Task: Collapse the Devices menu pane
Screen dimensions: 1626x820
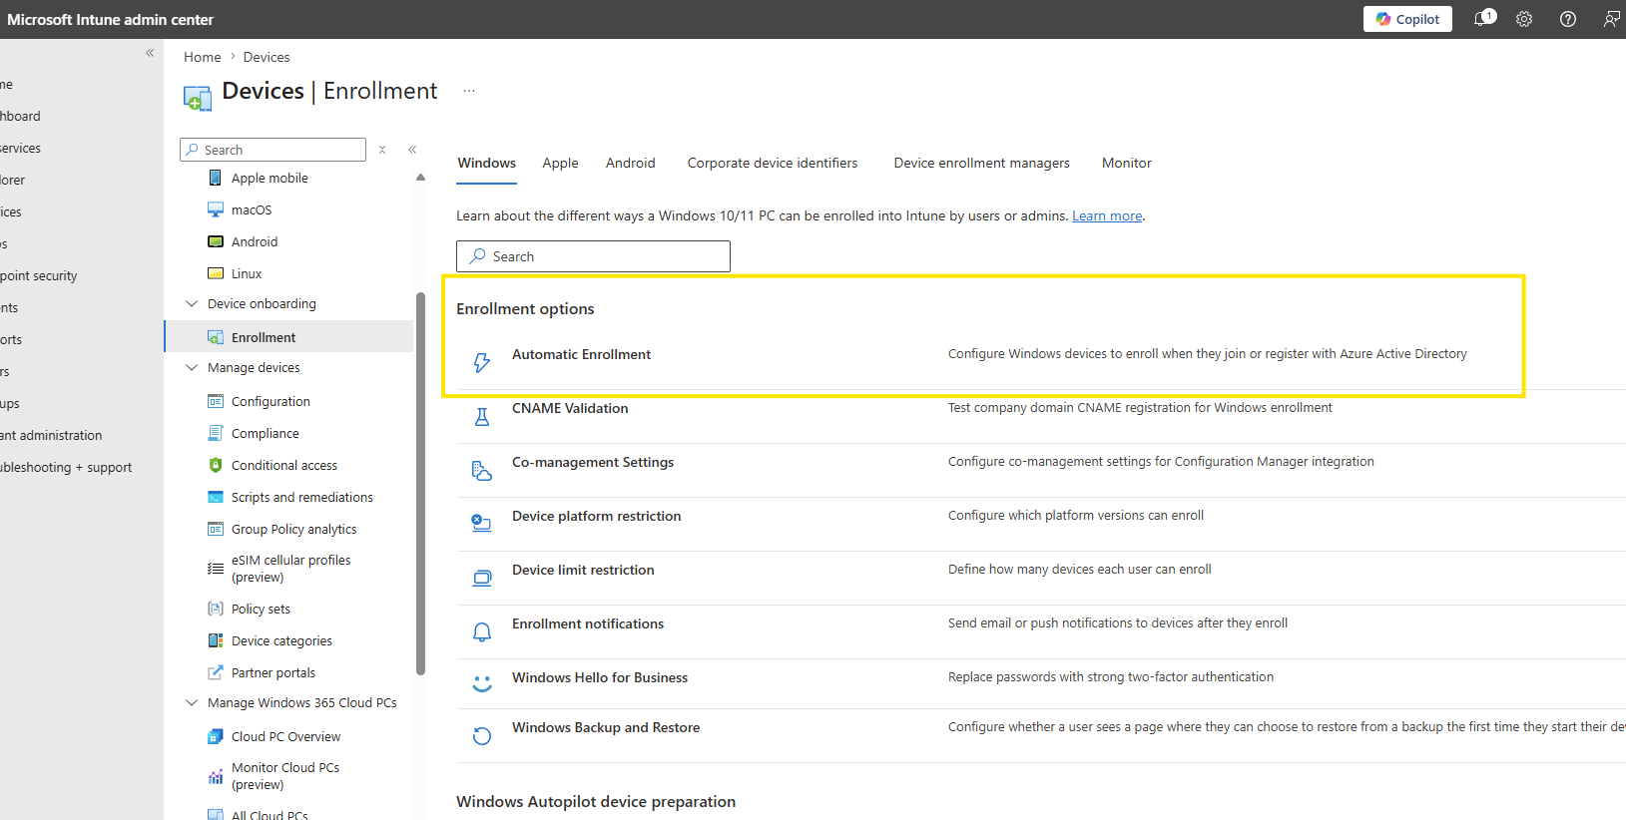Action: (x=412, y=150)
